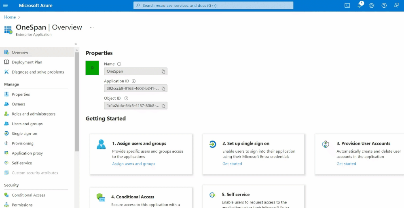Screen dimensions: 404x208
Task: Copy the Object ID value
Action: click(163, 105)
